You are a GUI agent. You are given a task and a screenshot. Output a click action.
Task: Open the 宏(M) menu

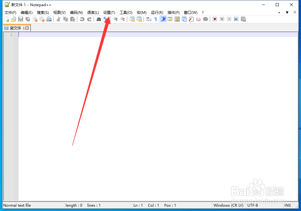click(x=141, y=12)
